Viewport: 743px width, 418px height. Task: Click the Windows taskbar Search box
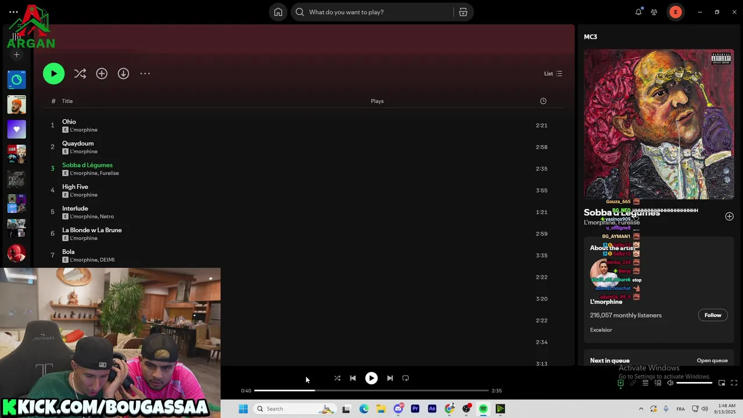(x=294, y=409)
